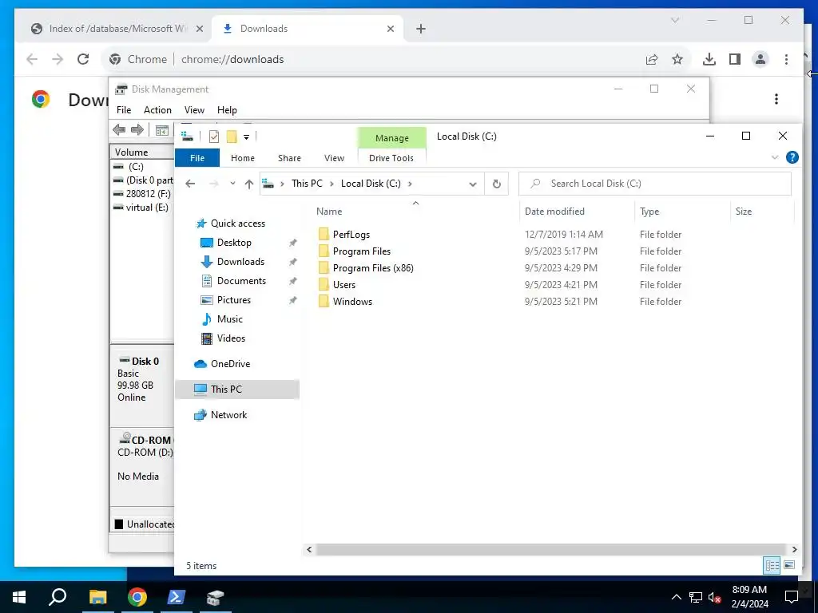Image resolution: width=818 pixels, height=613 pixels.
Task: Open Explorer File ribbon tab
Action: tap(197, 158)
